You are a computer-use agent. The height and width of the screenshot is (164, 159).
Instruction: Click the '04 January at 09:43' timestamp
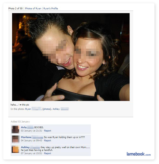32,141
